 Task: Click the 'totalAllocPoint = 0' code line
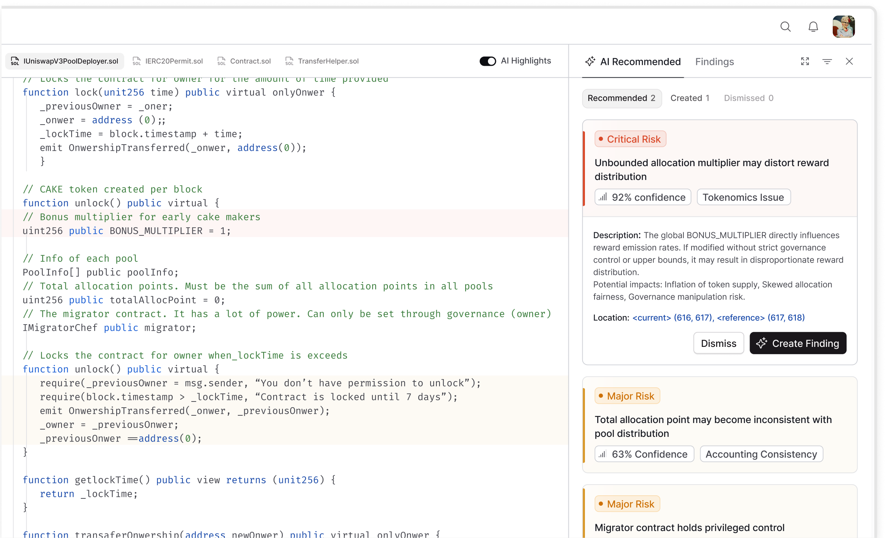[124, 300]
